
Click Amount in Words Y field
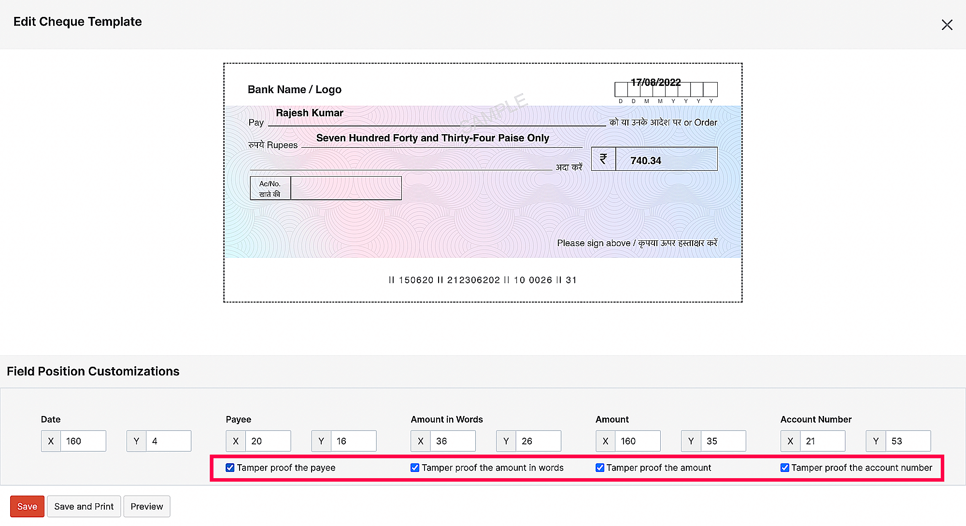tap(538, 441)
